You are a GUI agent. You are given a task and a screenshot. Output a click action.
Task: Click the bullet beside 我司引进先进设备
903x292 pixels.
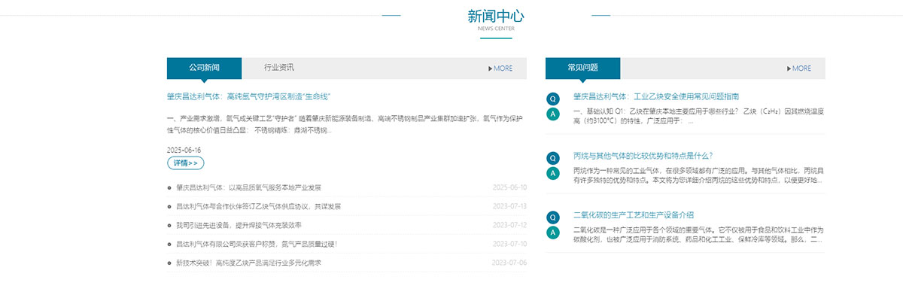169,225
